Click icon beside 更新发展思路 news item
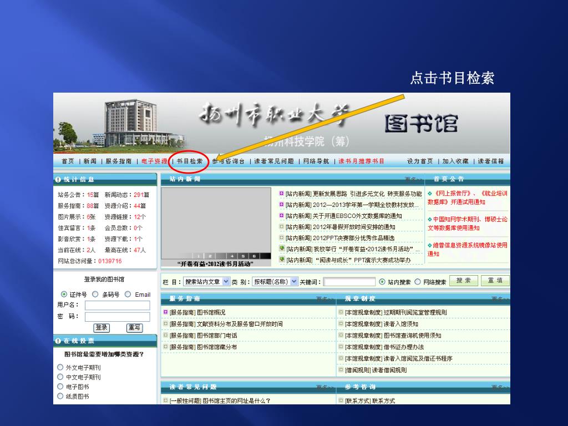Screen dimensions: 568x426 click(281, 194)
